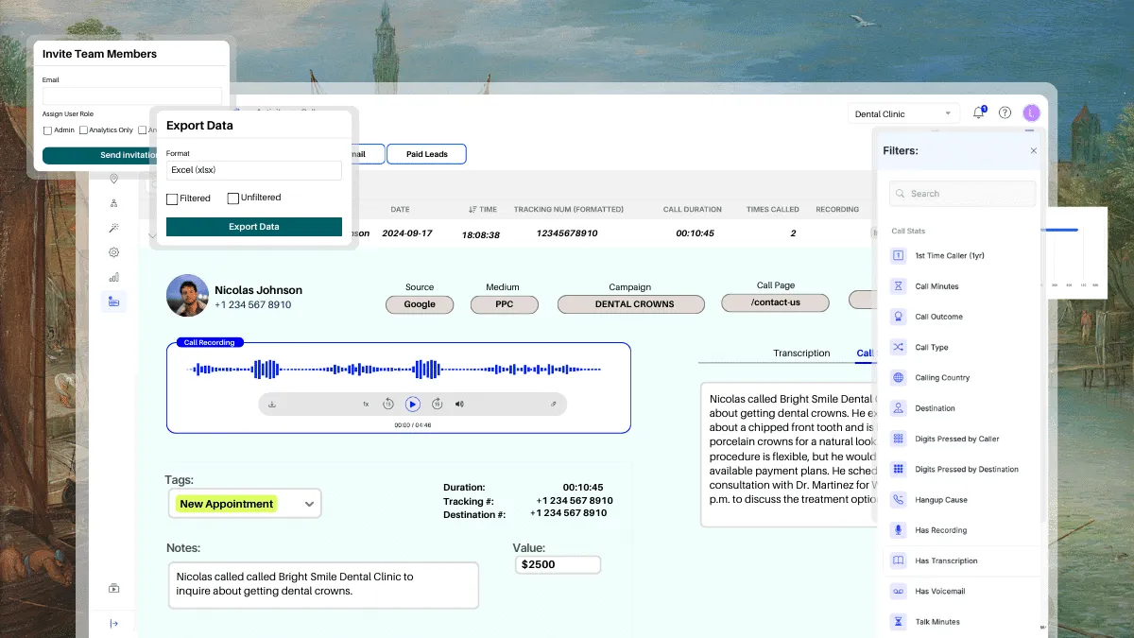Open the notifications bell icon
Viewport: 1134px width, 638px height.
coord(979,112)
